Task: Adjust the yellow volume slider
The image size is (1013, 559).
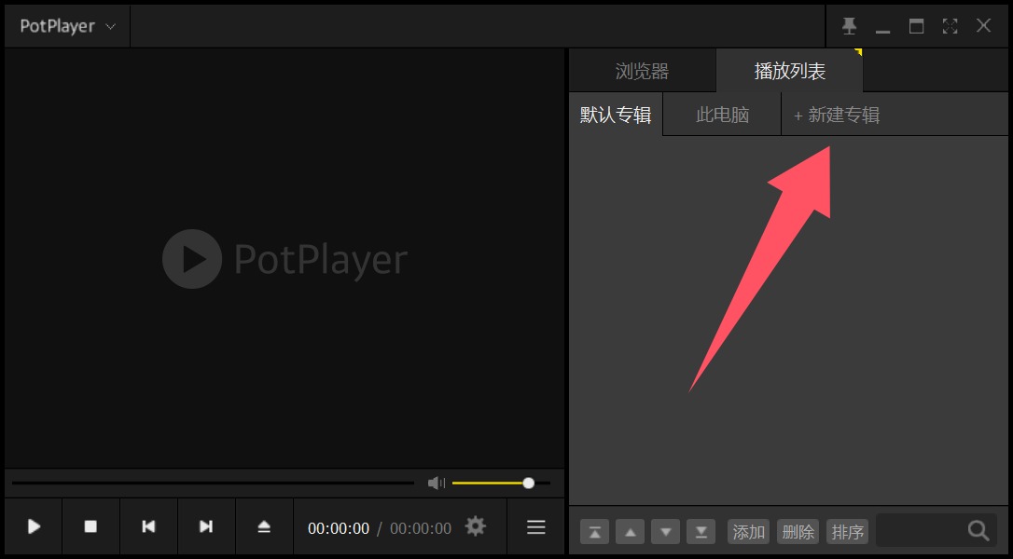Action: point(501,483)
